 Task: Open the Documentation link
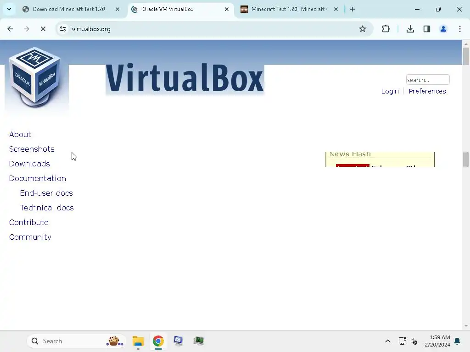[38, 178]
